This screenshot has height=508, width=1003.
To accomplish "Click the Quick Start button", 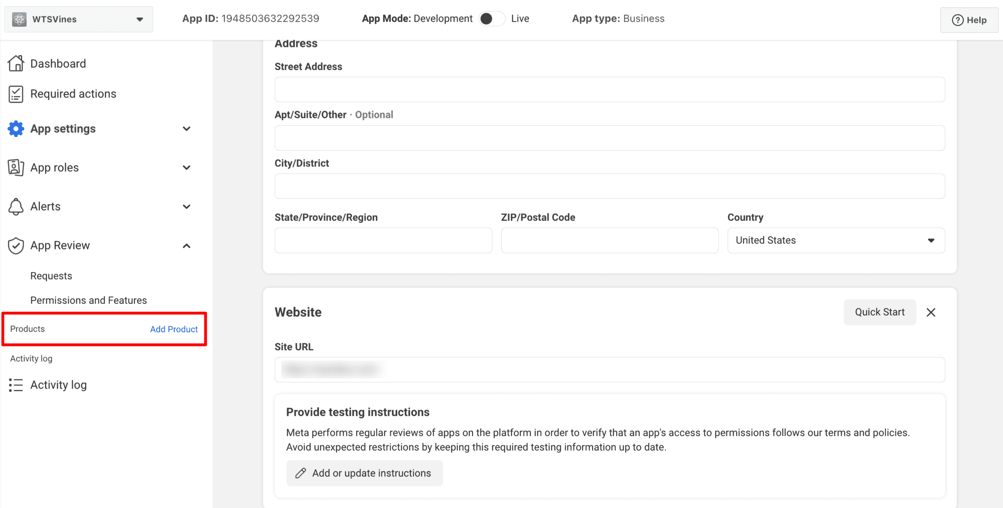I will point(879,312).
